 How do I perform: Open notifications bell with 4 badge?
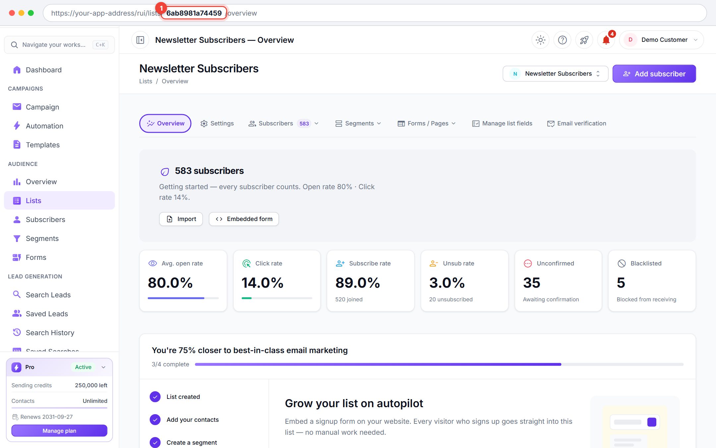click(606, 40)
